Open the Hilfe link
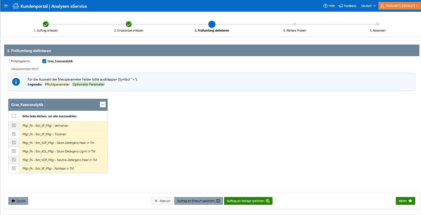421x215 pixels. pos(329,6)
